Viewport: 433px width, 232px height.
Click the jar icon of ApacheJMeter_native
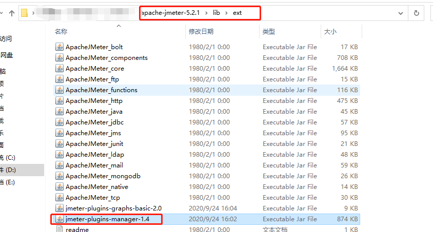(x=60, y=186)
